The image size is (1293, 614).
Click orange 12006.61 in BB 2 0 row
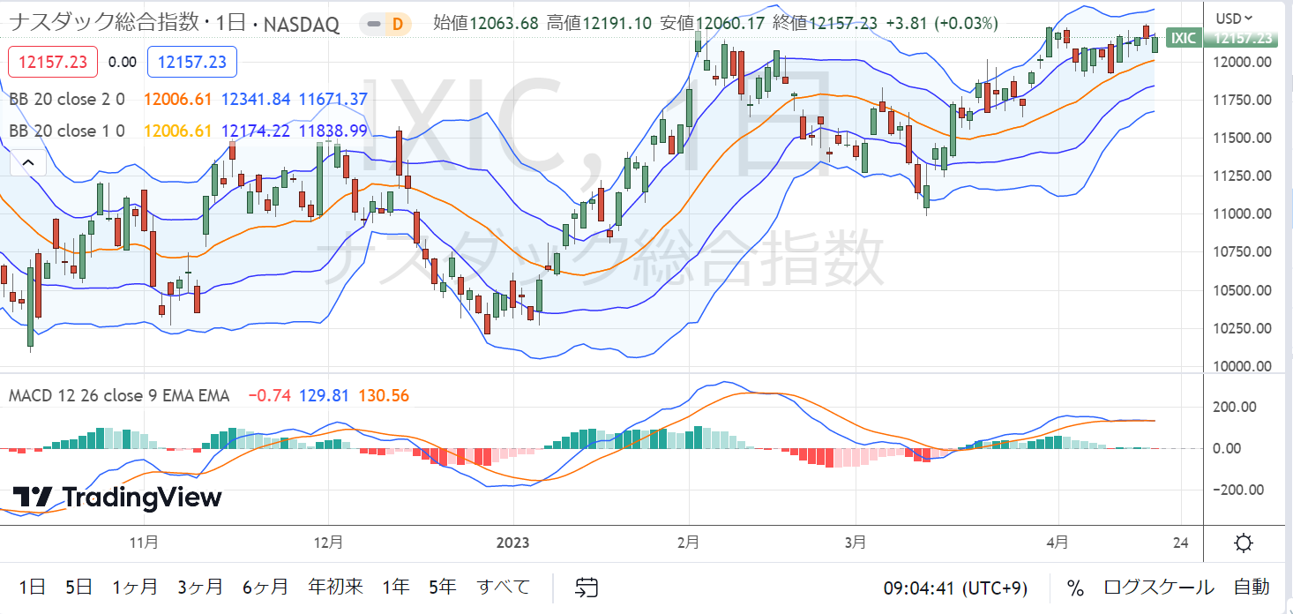[x=177, y=100]
